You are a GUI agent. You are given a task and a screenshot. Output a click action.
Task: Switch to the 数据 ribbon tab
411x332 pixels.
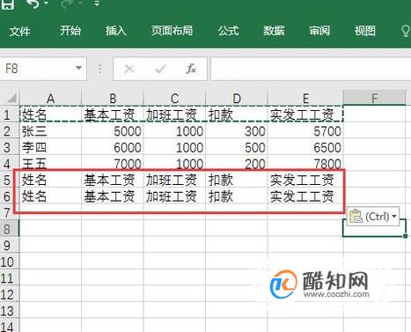(274, 31)
